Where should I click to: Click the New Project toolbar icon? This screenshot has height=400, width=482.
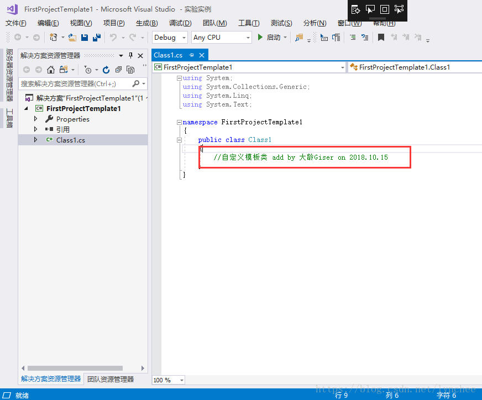[x=54, y=38]
